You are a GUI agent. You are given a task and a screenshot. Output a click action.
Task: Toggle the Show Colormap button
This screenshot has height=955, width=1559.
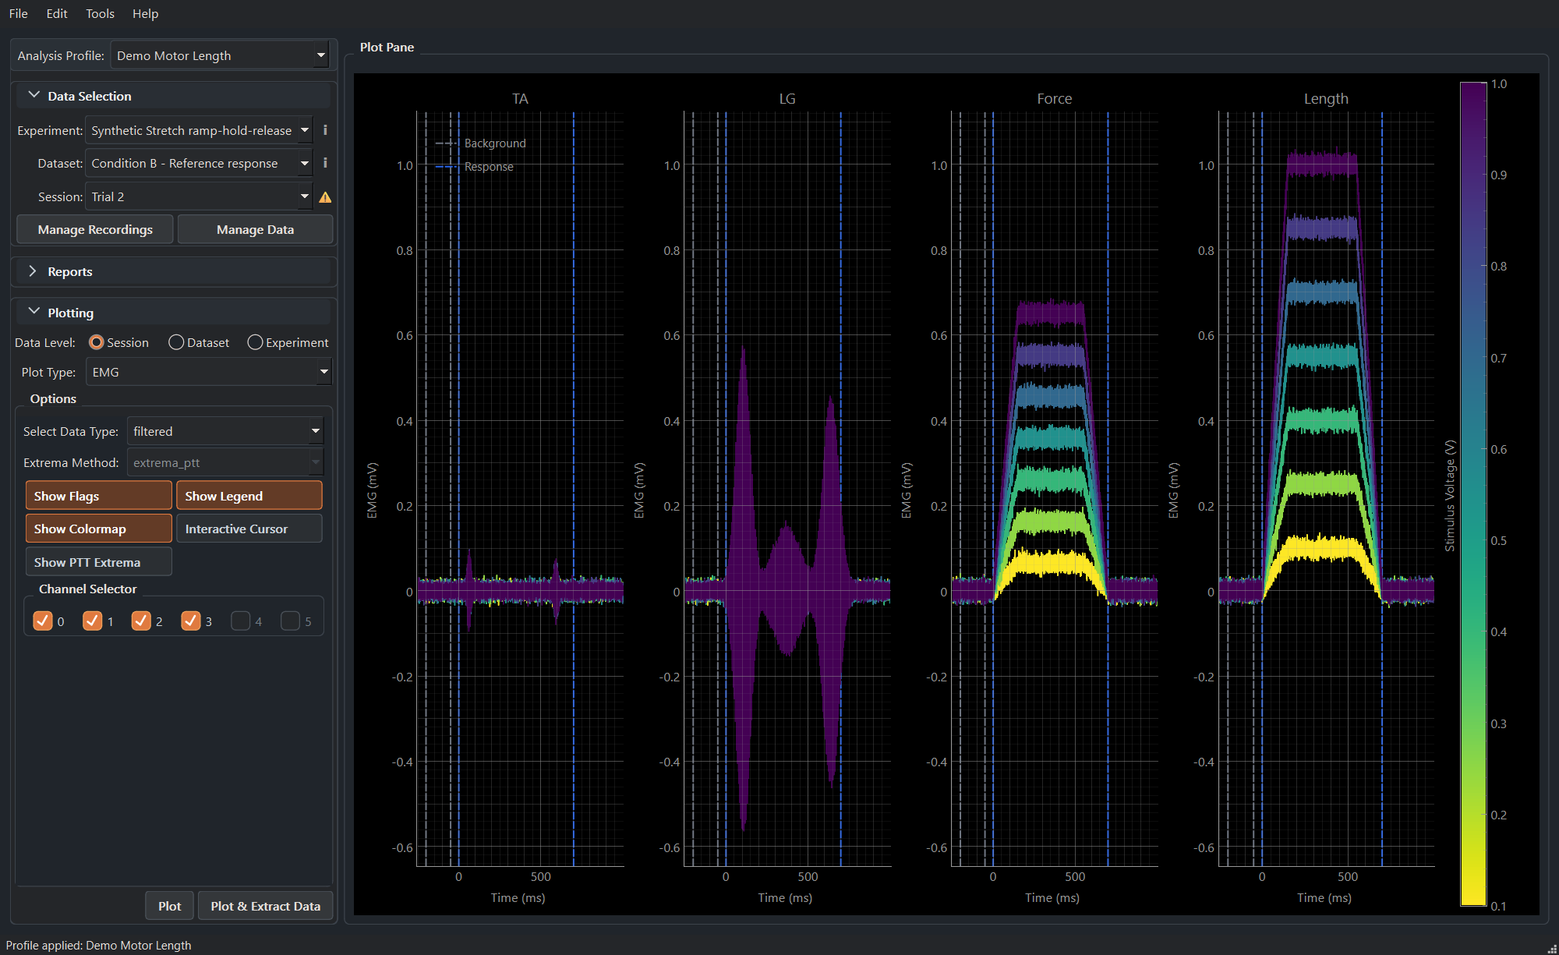(x=98, y=529)
